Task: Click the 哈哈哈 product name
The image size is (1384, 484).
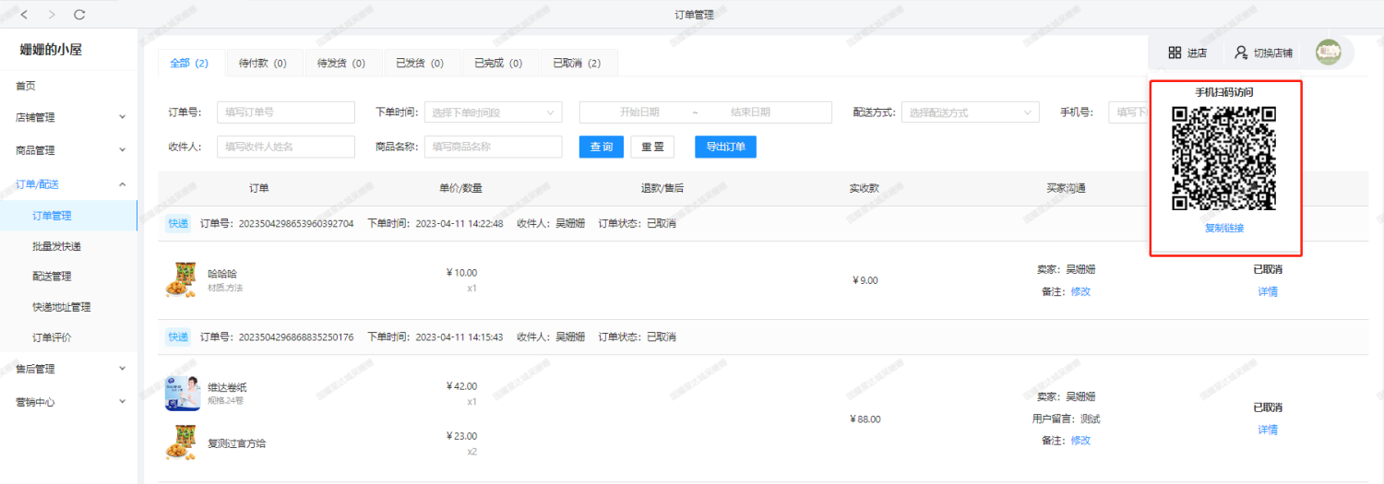Action: pyautogui.click(x=222, y=274)
